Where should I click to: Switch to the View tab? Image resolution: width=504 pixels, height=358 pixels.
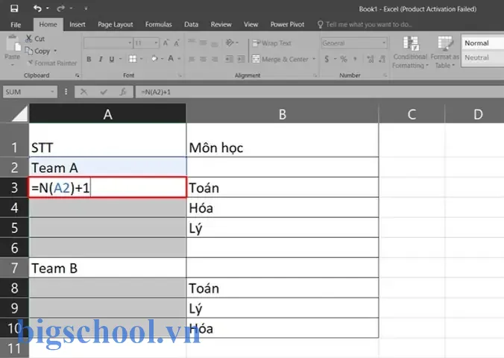[251, 25]
